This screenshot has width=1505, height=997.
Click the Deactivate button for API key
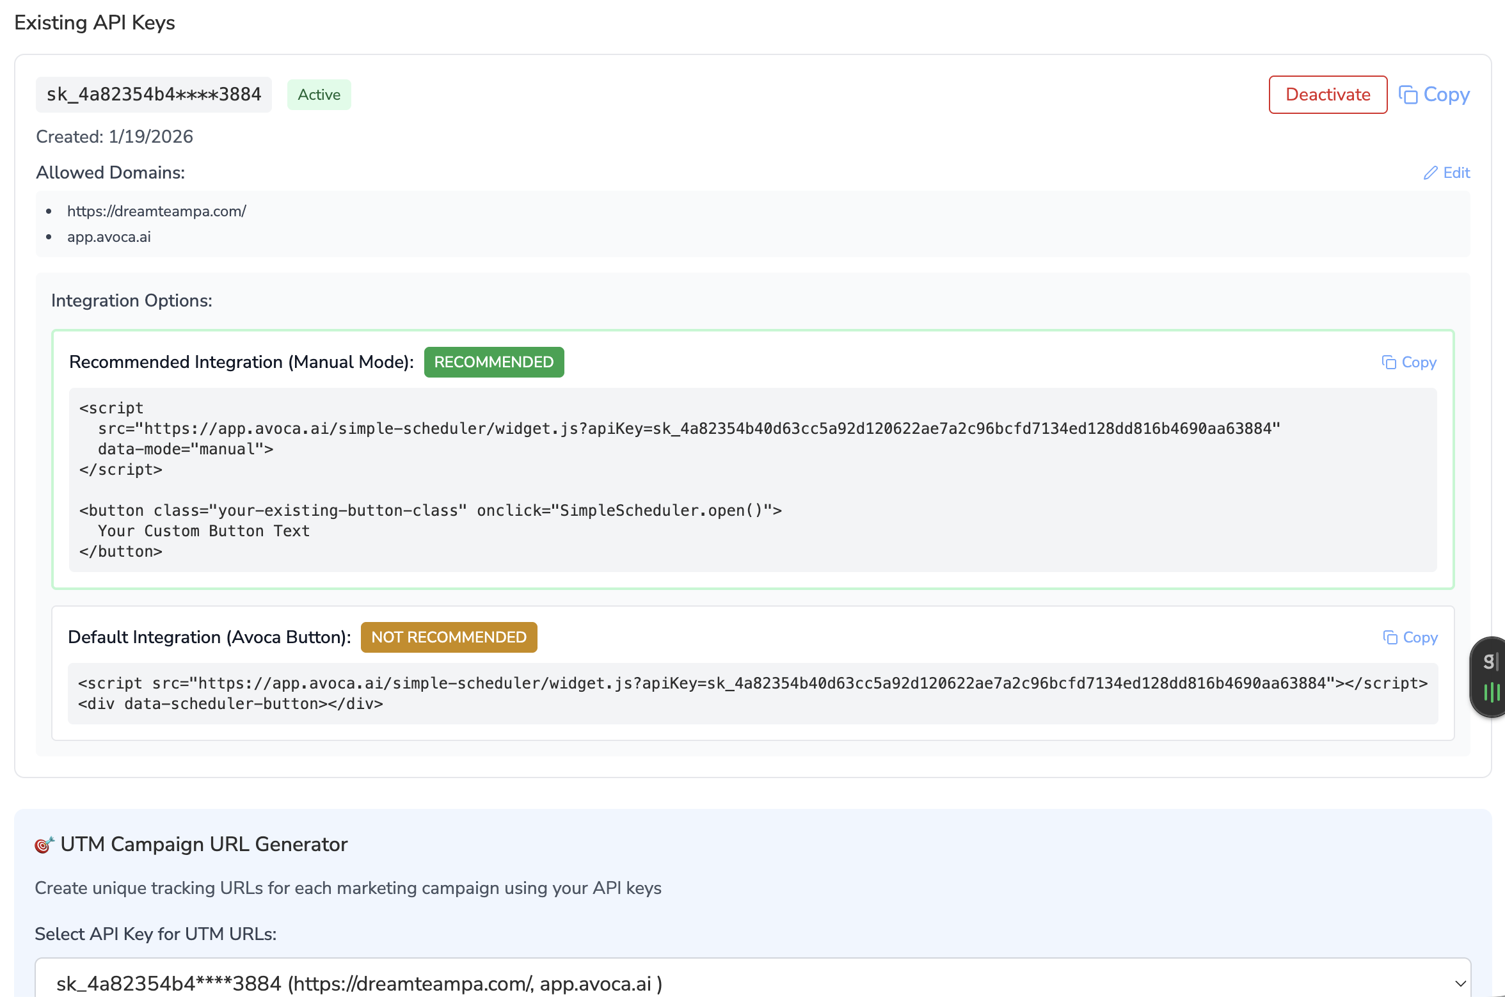point(1328,95)
